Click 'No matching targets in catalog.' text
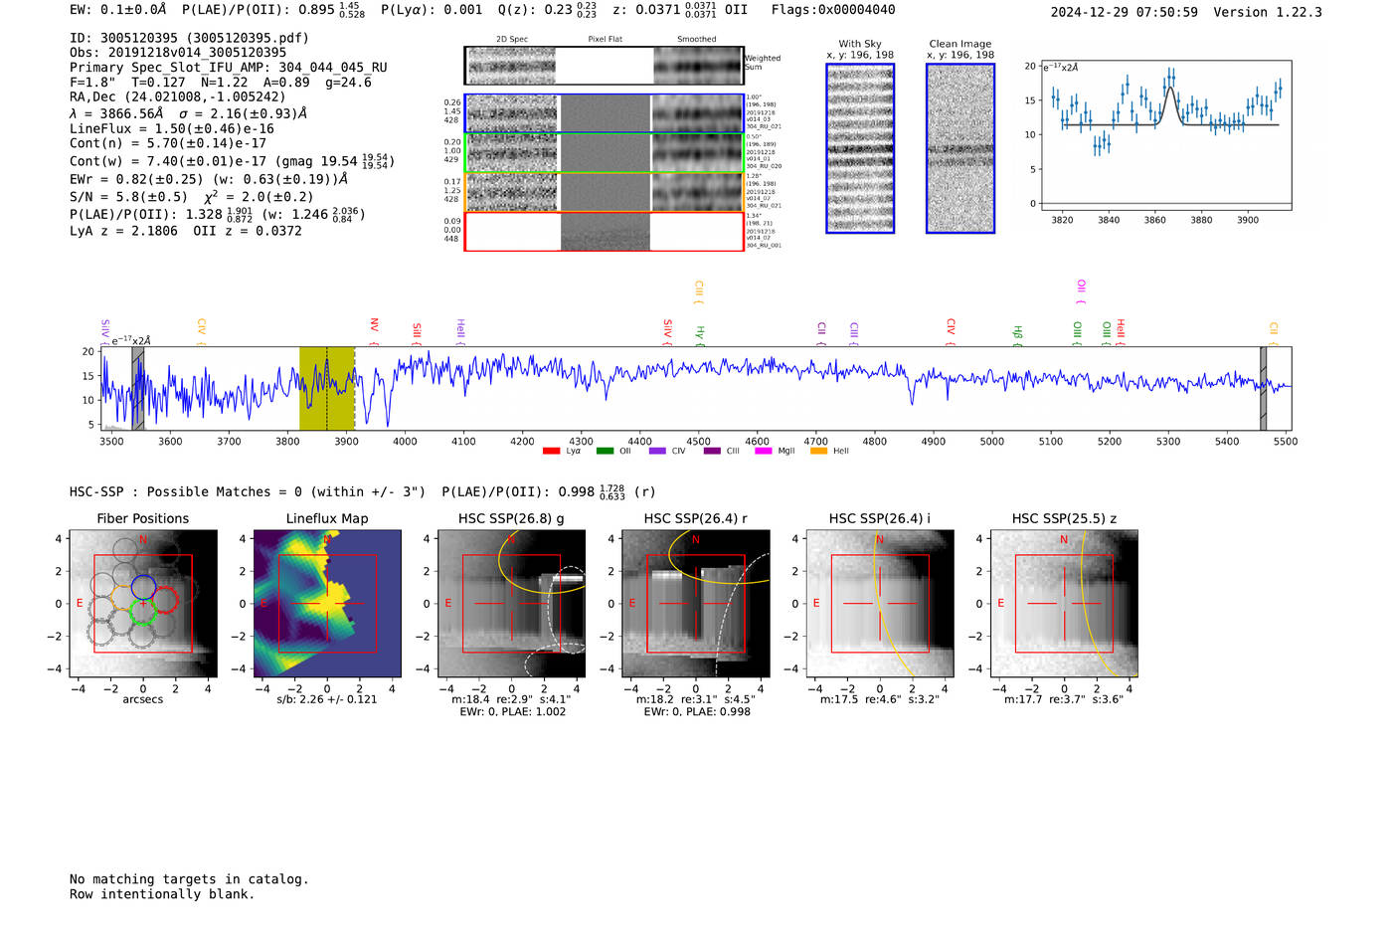 pos(189,879)
